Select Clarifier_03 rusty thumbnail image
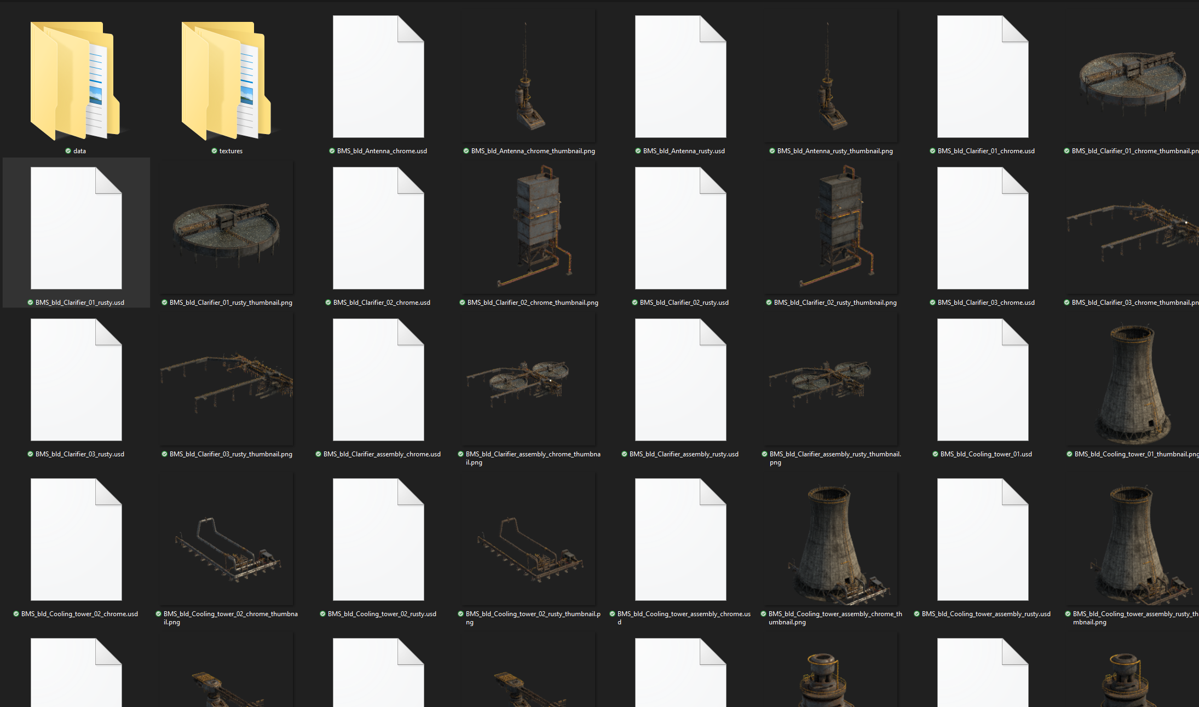This screenshot has height=707, width=1199. (227, 380)
